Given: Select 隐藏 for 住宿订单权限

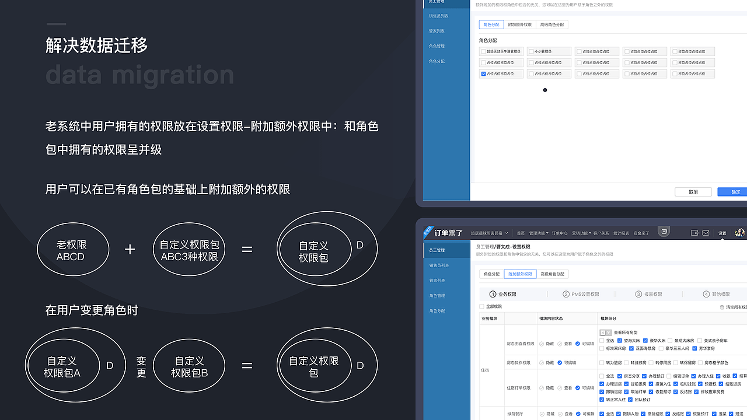Looking at the screenshot, I should [542, 388].
